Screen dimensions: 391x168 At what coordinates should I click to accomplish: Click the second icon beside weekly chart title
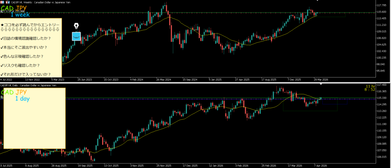[7, 2]
